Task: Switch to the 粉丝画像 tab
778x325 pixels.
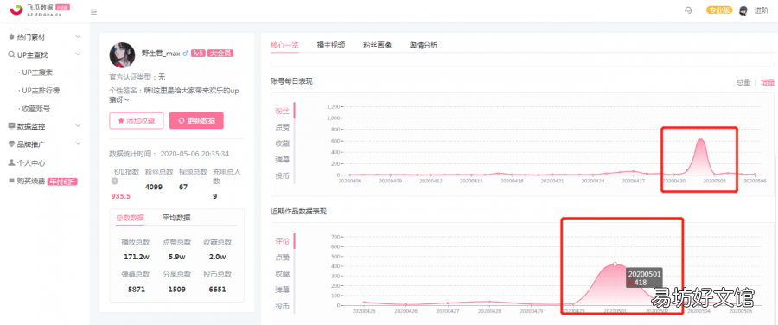Action: pos(377,45)
